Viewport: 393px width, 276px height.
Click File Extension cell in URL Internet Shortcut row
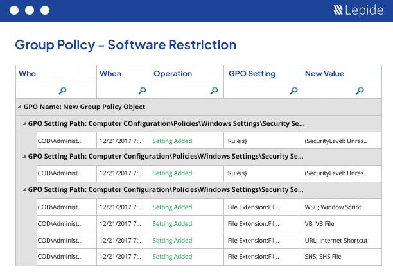tap(262, 241)
